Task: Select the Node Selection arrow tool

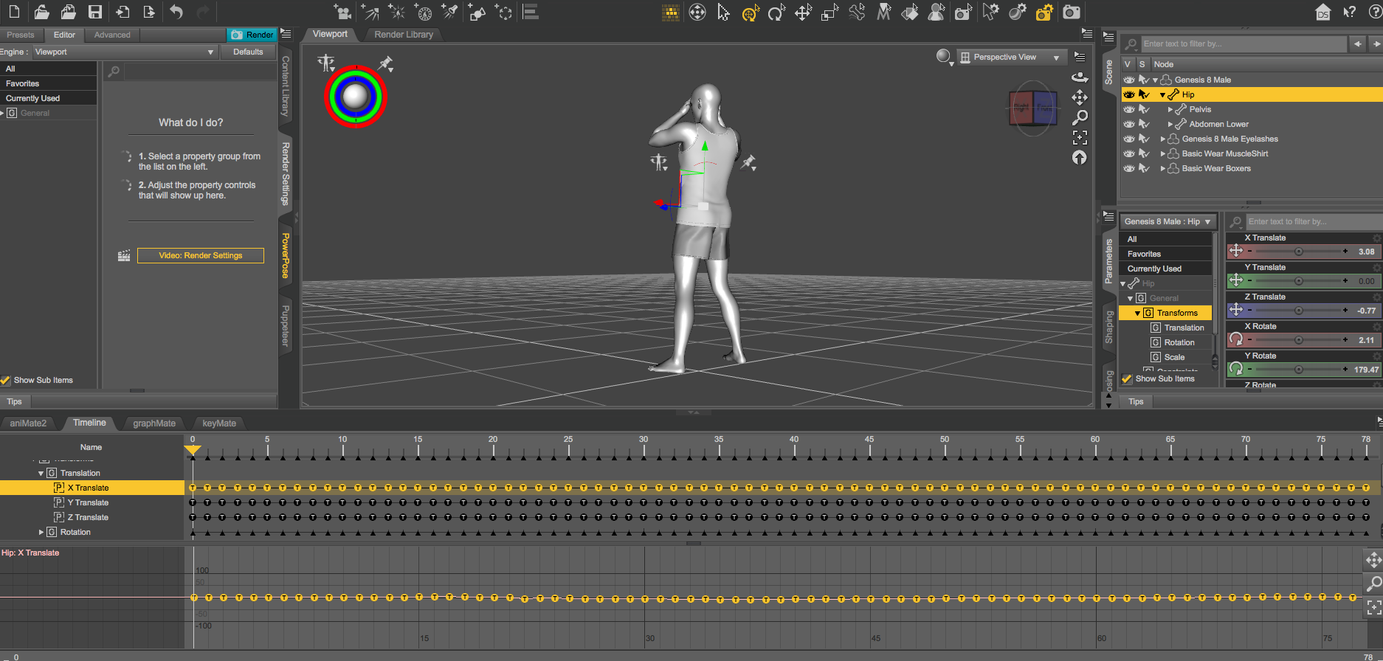Action: [723, 12]
